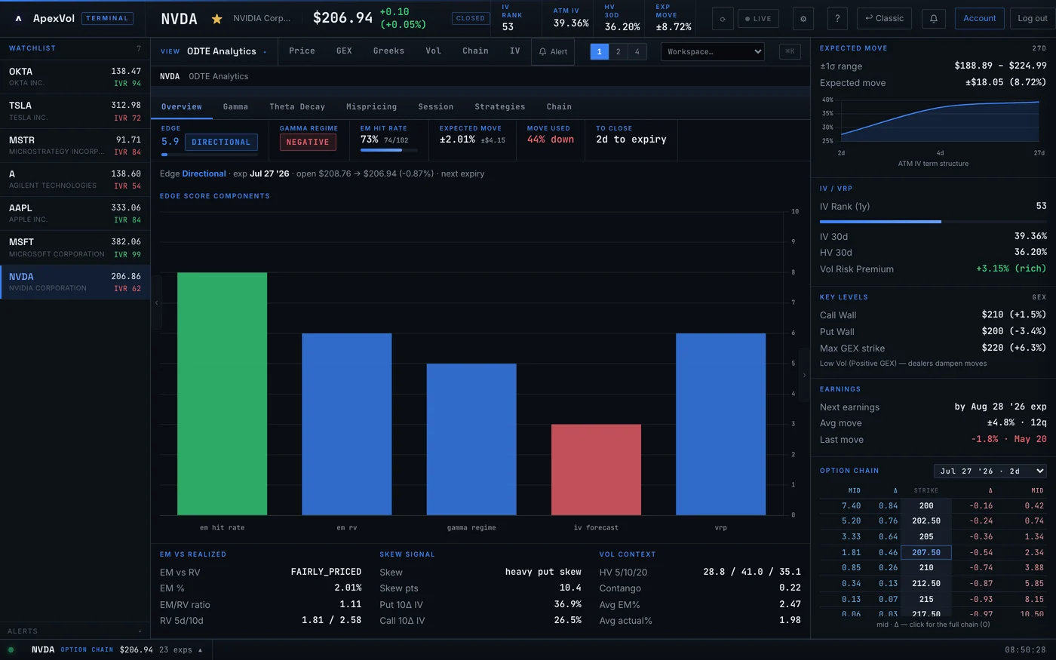1056x660 pixels.
Task: Toggle DIRECTIONAL edge badge
Action: [221, 142]
